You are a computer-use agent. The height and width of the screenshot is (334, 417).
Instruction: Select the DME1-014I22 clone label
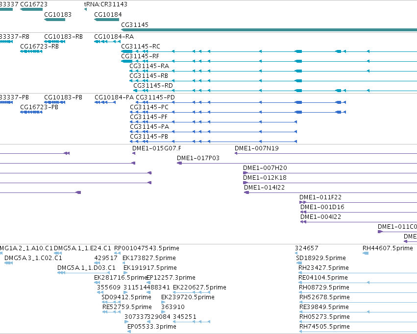tap(264, 188)
